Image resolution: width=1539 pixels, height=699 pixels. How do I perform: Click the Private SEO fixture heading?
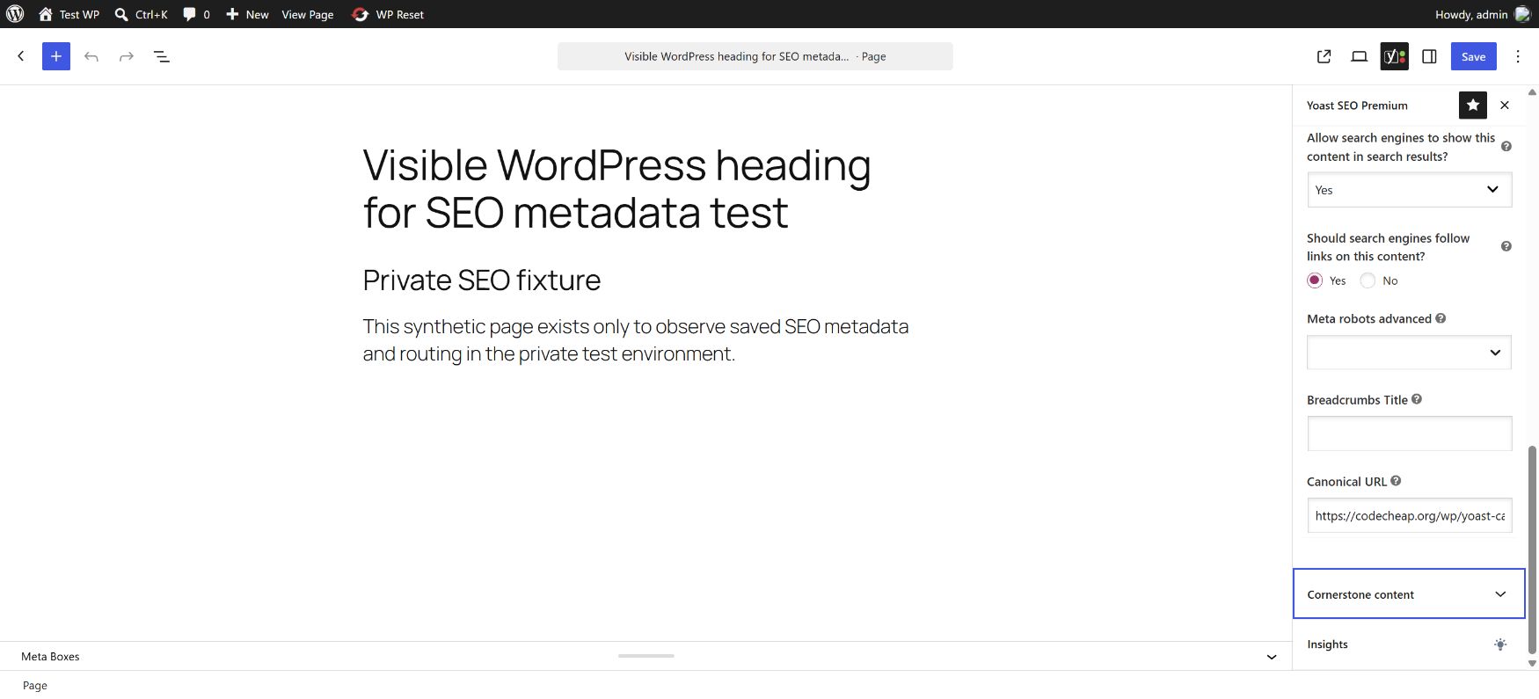(482, 280)
